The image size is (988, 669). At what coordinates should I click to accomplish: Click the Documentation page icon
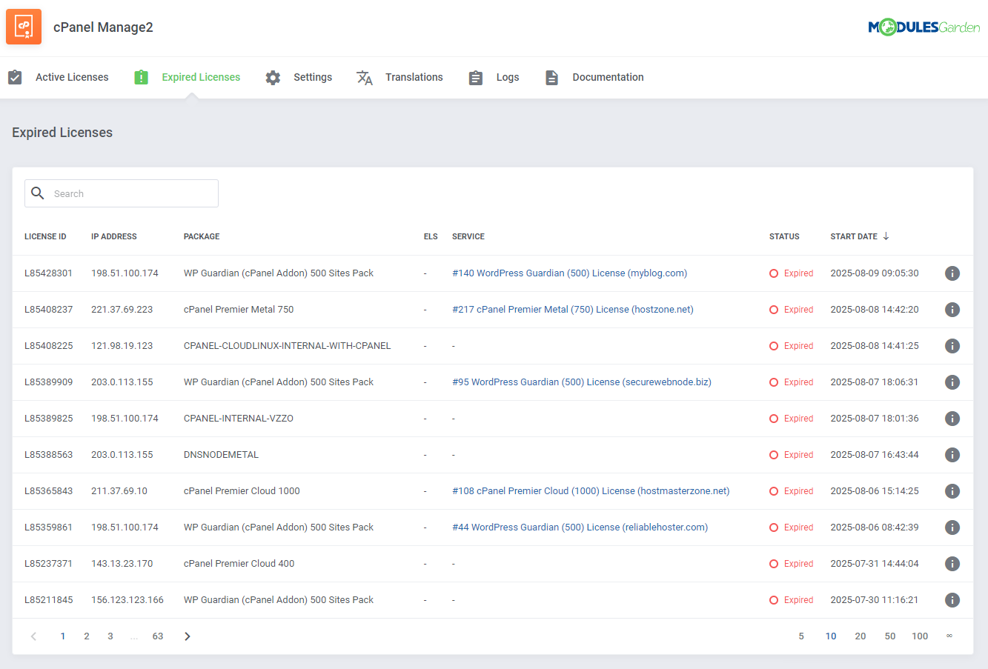click(x=551, y=76)
